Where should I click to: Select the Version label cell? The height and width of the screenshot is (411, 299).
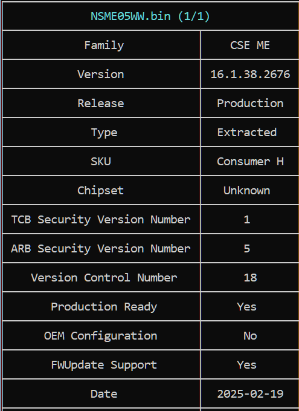click(100, 74)
